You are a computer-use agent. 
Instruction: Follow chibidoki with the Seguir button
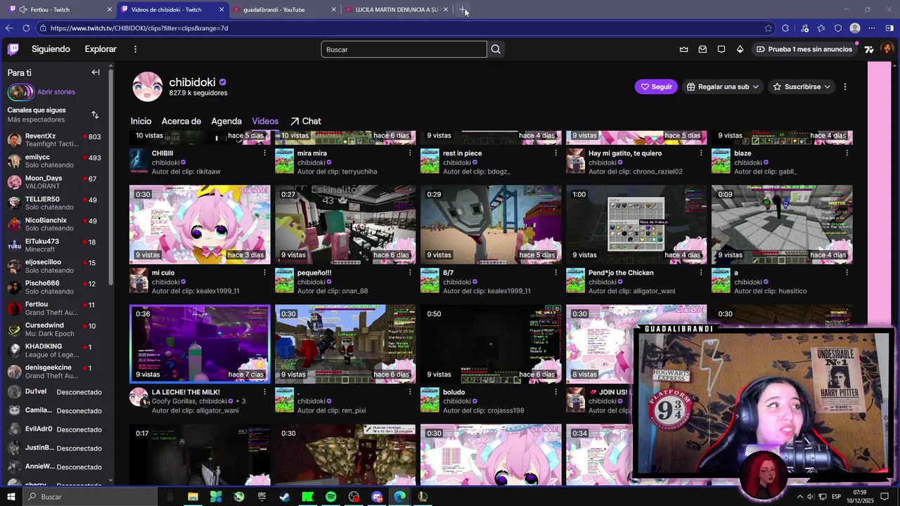point(656,86)
